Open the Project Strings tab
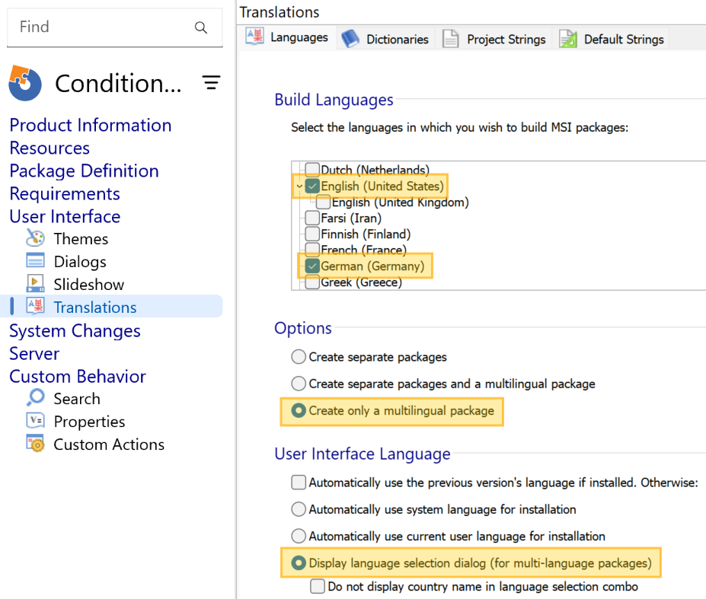 click(494, 39)
